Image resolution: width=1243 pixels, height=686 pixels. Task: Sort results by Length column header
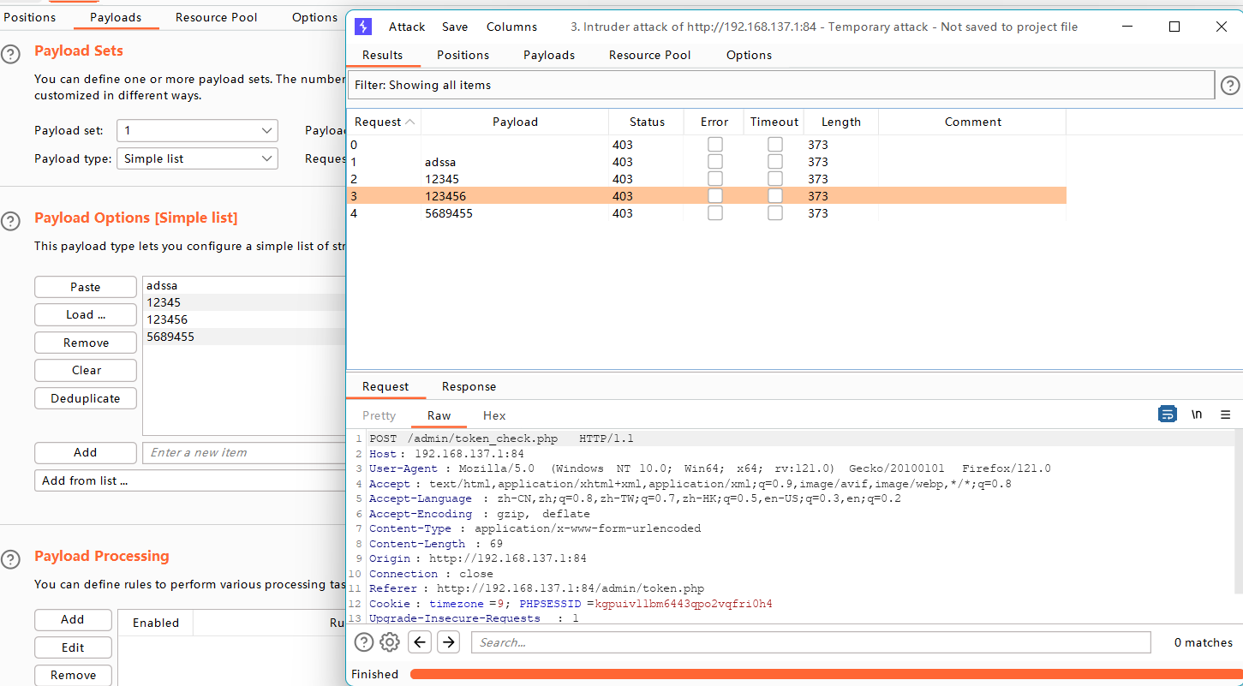[x=841, y=122]
